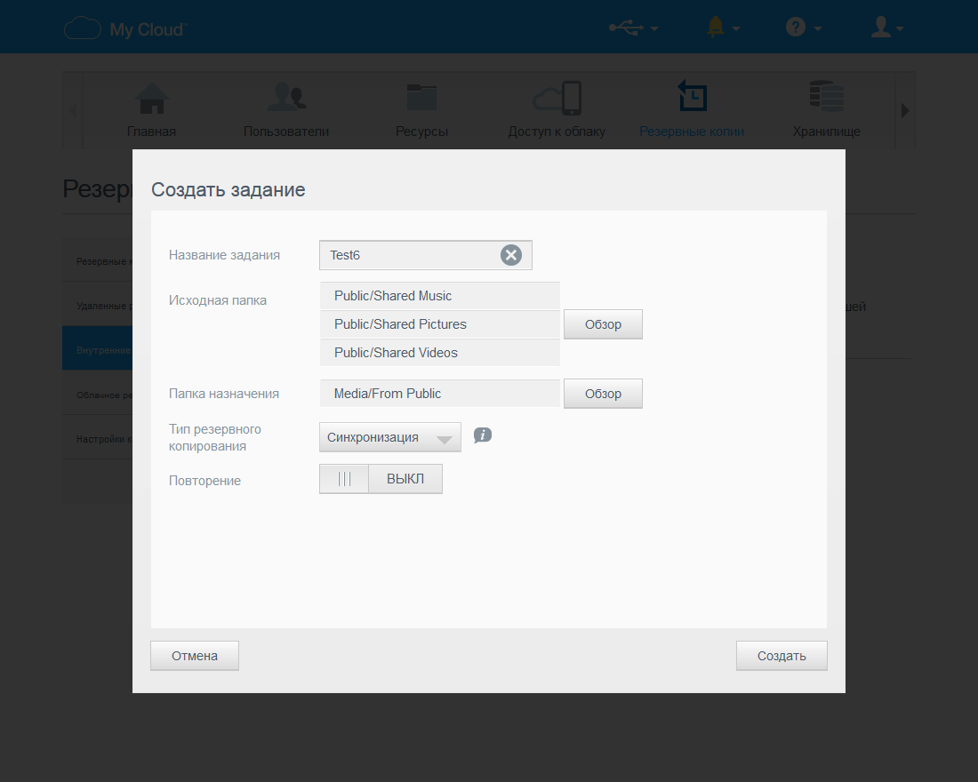Image resolution: width=978 pixels, height=782 pixels.
Task: Clear the Test6 task name field
Action: click(x=511, y=255)
